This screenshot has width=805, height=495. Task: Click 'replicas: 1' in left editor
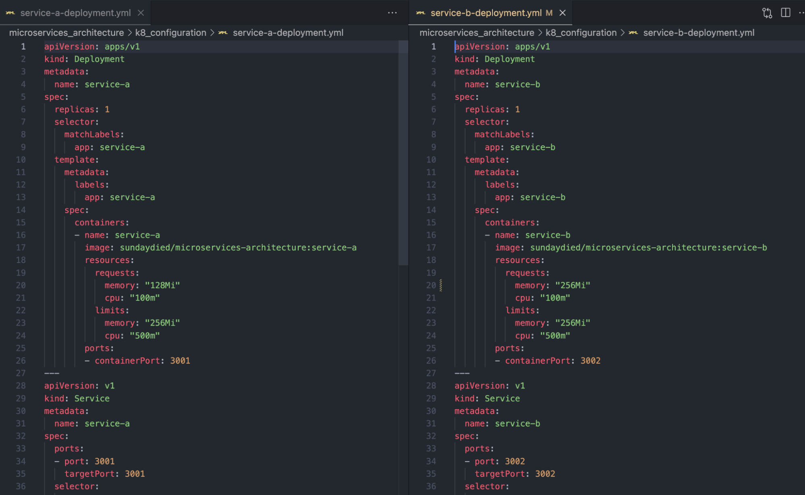[x=82, y=109]
